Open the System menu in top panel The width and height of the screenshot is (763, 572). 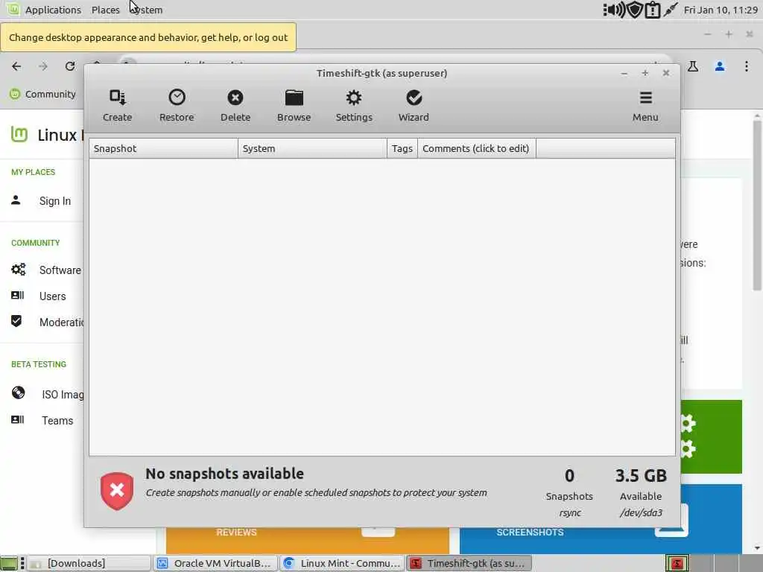pos(147,10)
